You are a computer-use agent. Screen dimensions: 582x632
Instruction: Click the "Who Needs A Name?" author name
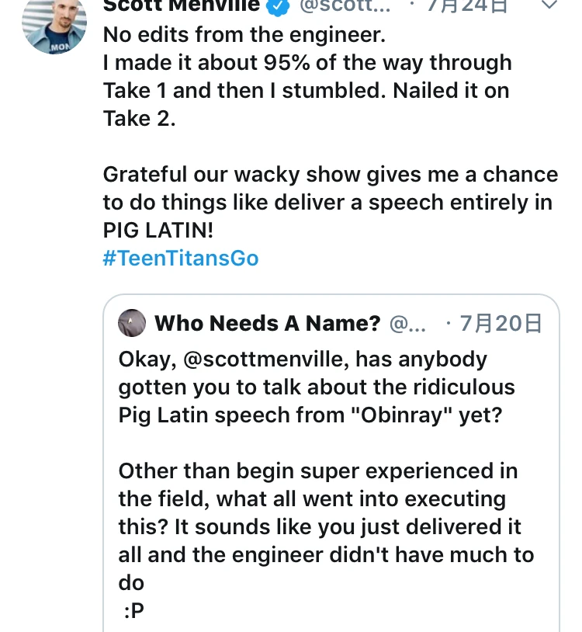268,324
